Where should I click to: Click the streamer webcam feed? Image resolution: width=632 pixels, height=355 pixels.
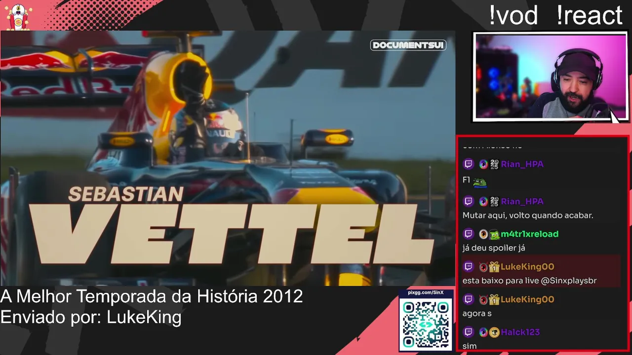click(x=550, y=76)
